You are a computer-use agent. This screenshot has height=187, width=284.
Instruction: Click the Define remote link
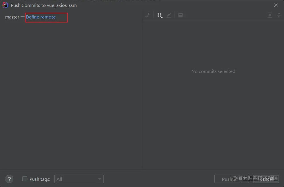pyautogui.click(x=41, y=17)
